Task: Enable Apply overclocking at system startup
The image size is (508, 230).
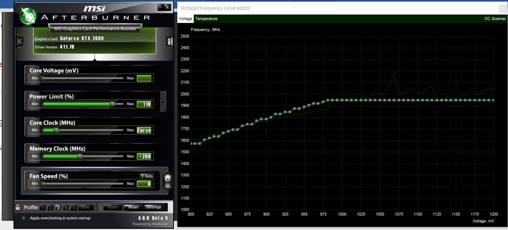Action: point(24,218)
